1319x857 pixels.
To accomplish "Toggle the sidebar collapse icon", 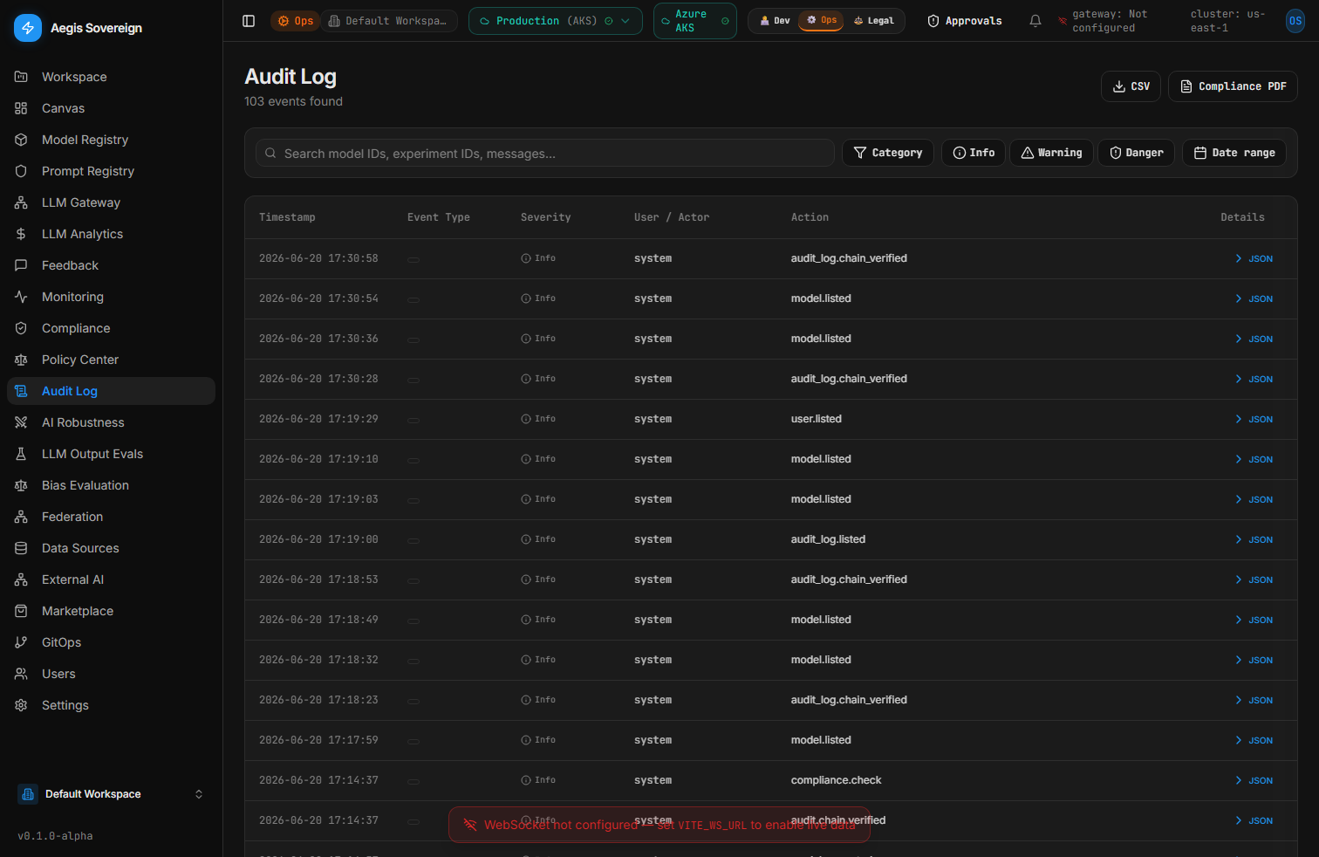I will (249, 21).
